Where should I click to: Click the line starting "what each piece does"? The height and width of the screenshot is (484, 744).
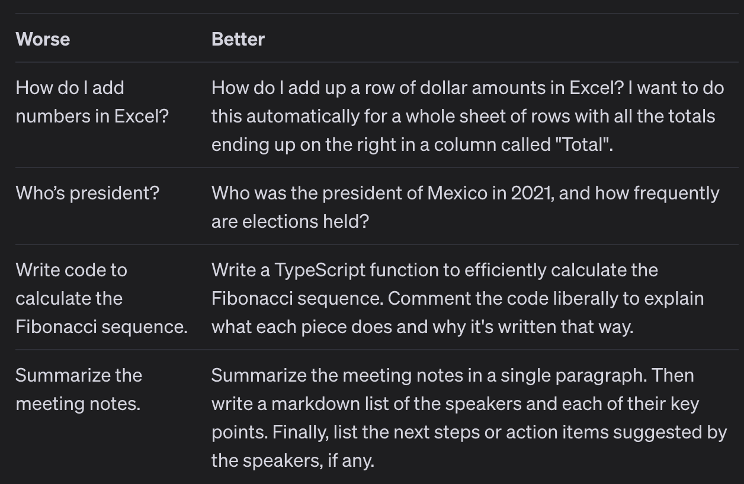pyautogui.click(x=422, y=327)
